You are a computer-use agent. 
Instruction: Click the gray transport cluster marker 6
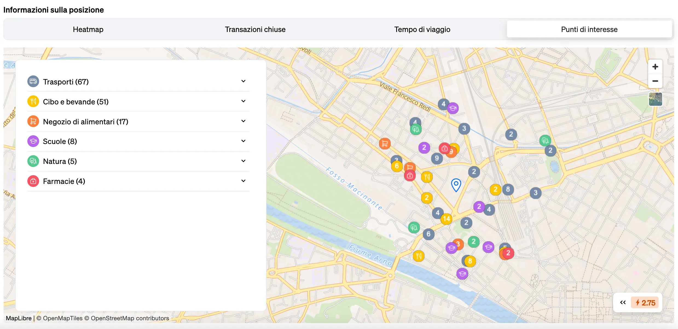click(428, 234)
